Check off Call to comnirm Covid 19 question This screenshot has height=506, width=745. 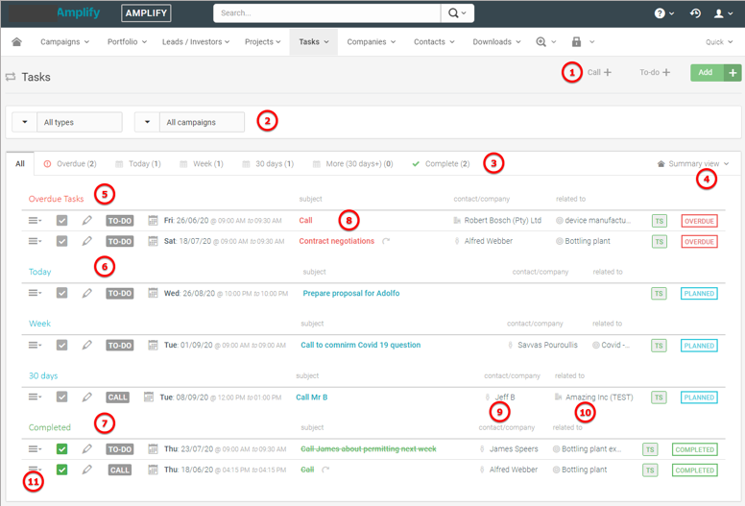pyautogui.click(x=61, y=345)
